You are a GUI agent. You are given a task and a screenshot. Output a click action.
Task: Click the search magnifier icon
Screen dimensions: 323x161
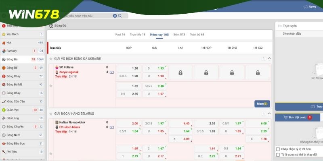click(120, 16)
